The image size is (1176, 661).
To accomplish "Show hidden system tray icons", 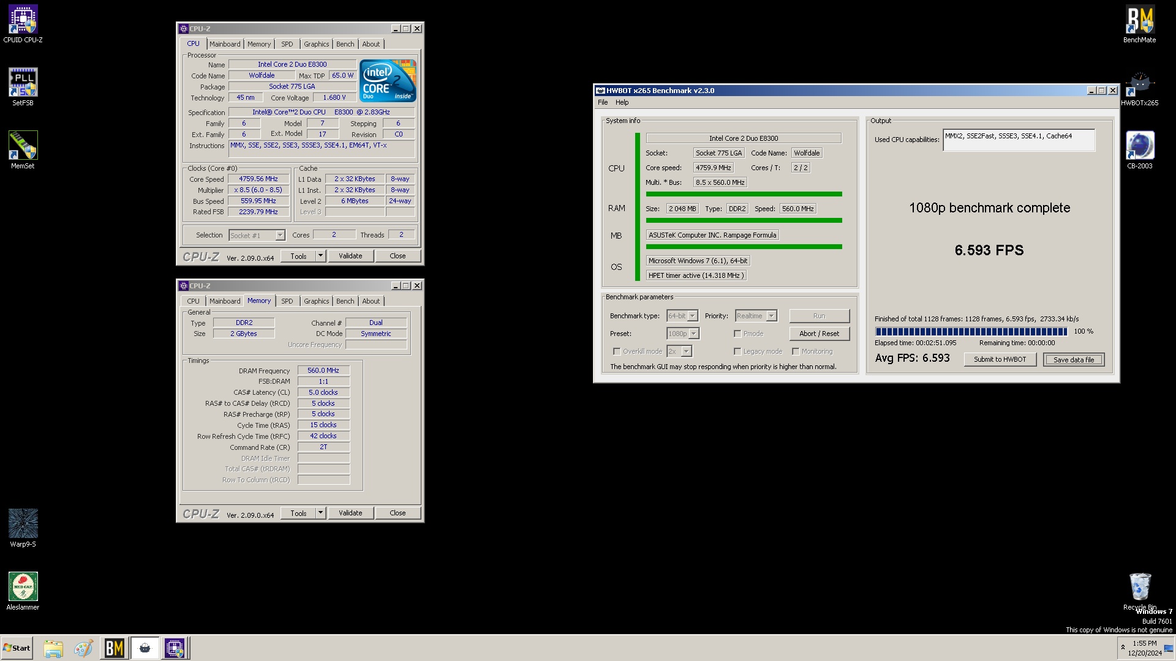I will tap(1123, 648).
